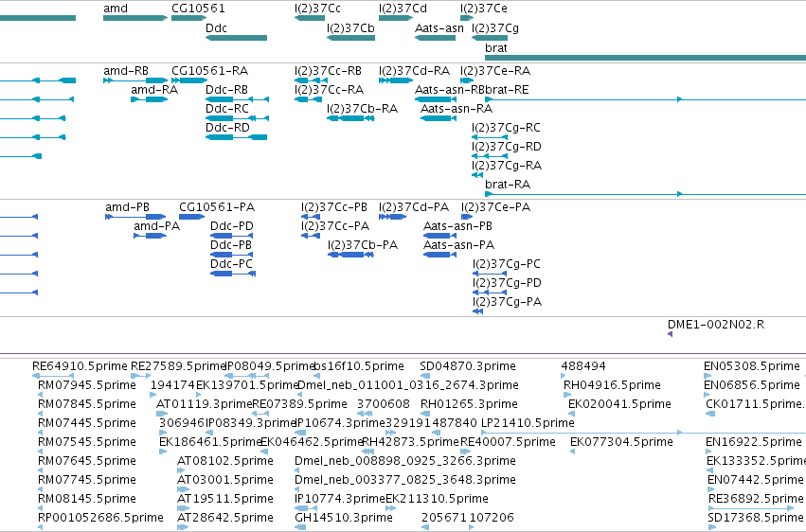Select the l(2)37Cd-RA transcript
Image resolution: width=806 pixels, height=532 pixels.
click(396, 80)
